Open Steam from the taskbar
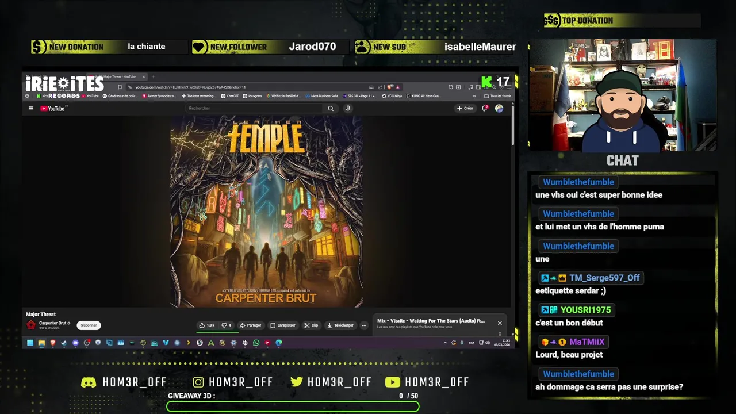Screen dimensions: 736x414 coord(64,343)
